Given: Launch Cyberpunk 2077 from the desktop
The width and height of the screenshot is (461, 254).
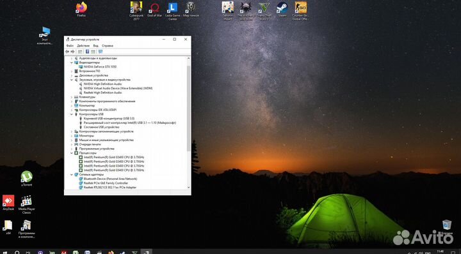Looking at the screenshot, I should 136,11.
